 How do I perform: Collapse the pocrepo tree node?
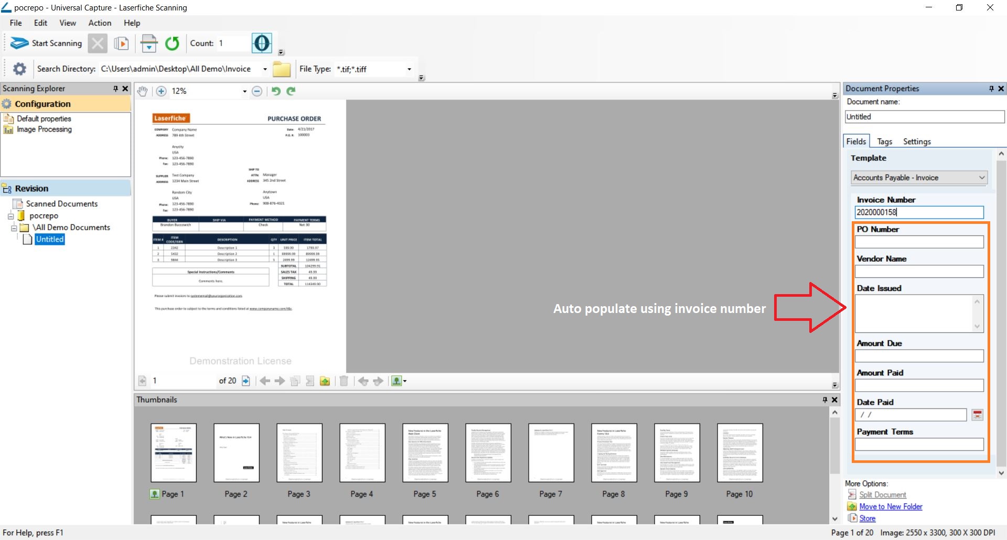[x=10, y=216]
